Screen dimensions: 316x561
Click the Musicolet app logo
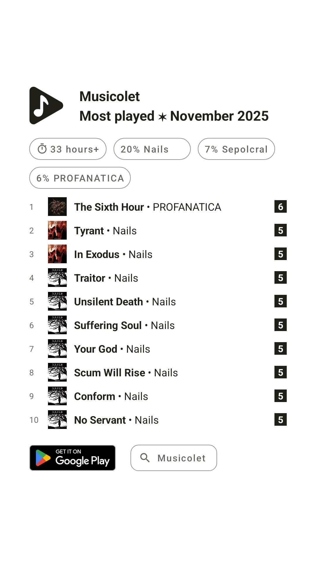click(x=46, y=105)
